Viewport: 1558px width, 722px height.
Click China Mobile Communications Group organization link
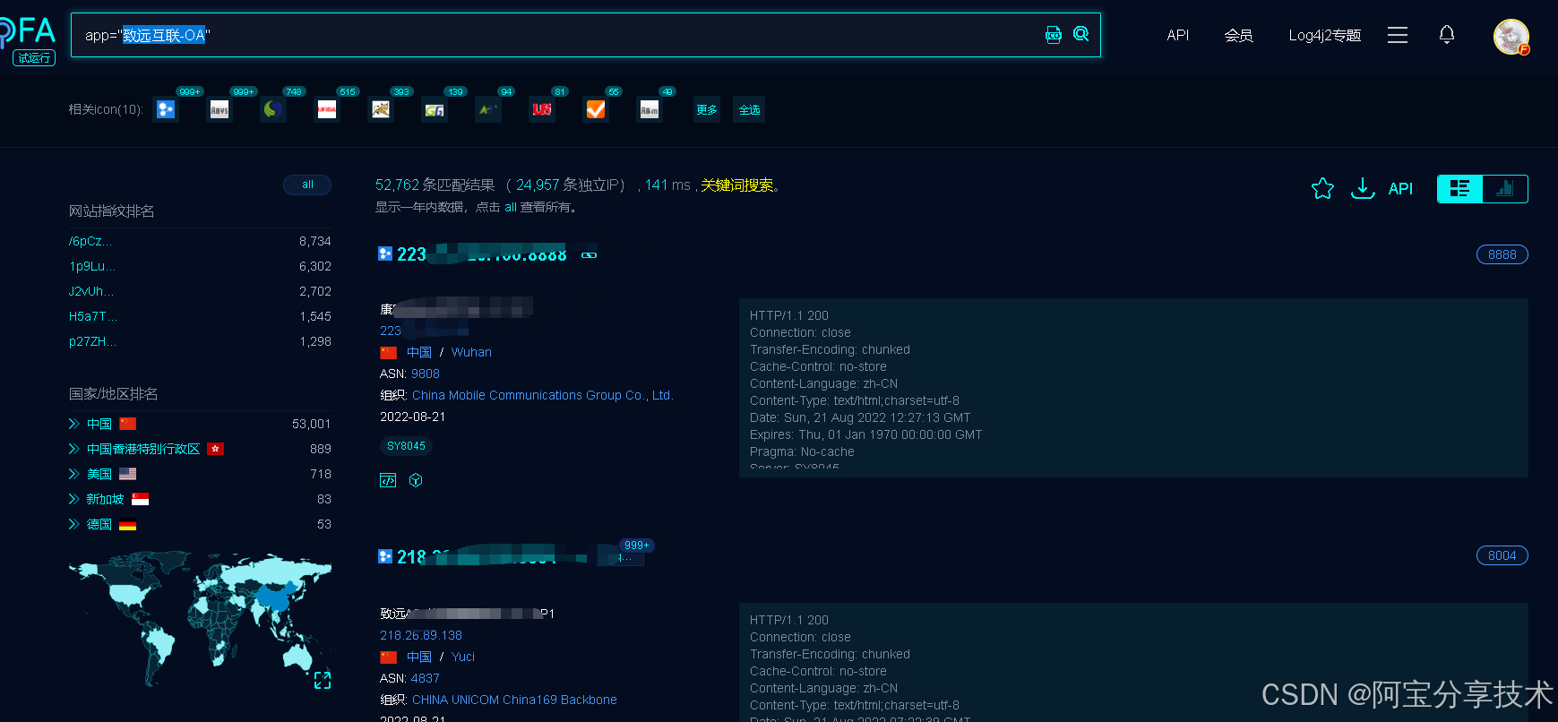542,395
